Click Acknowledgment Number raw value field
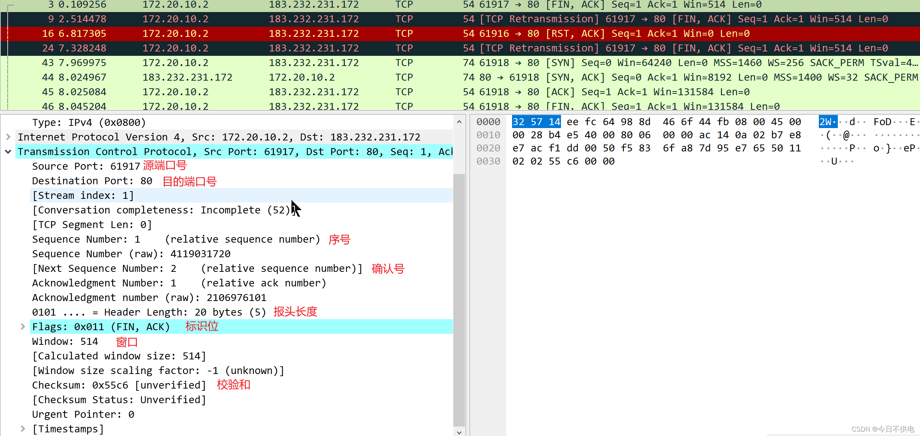The height and width of the screenshot is (436, 920). tap(149, 298)
